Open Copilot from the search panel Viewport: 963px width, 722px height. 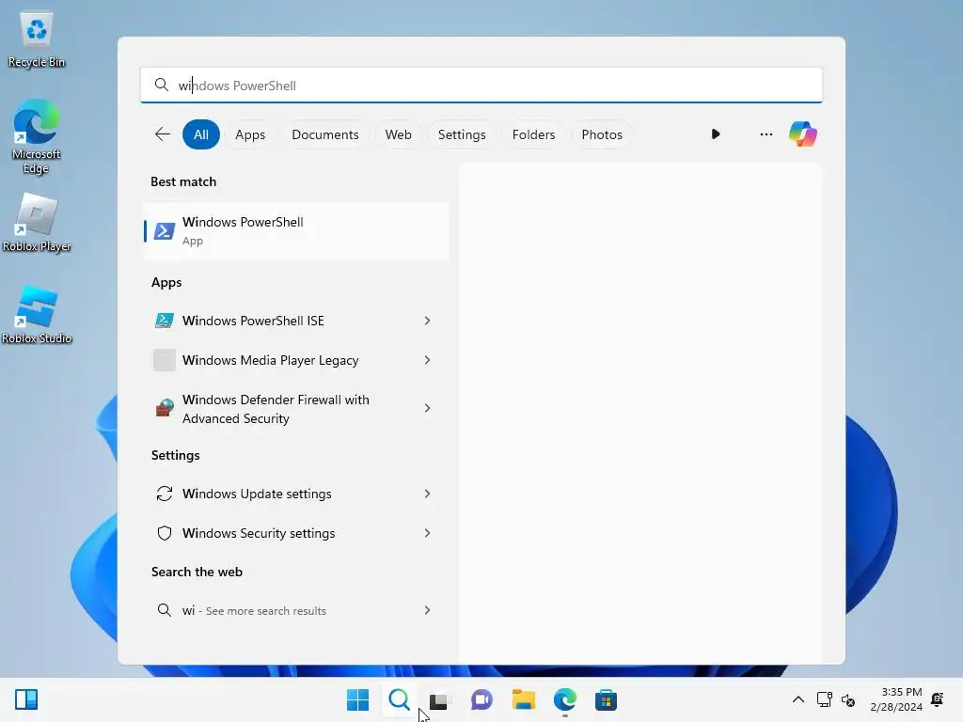tap(803, 133)
